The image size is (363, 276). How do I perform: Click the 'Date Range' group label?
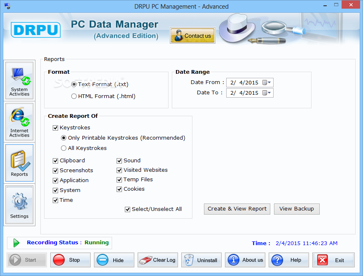(x=192, y=72)
